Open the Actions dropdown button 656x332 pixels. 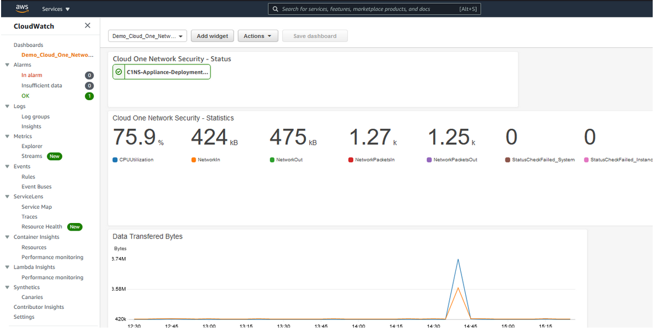coord(258,36)
